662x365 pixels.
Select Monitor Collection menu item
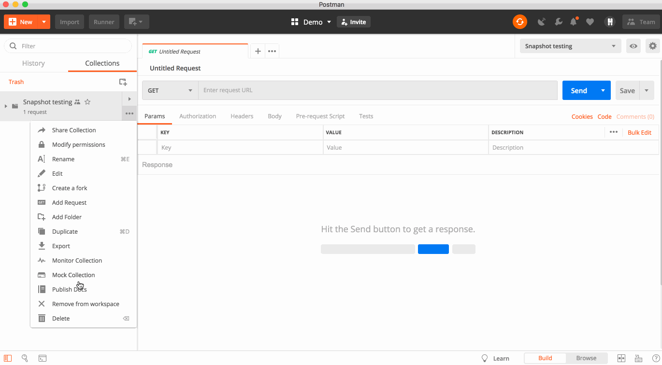83,260
